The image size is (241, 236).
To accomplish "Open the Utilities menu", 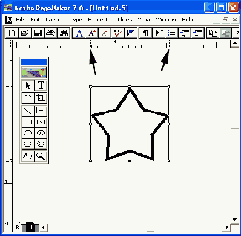I will [124, 20].
